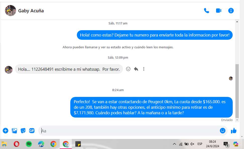Screen dimensions: 244x149
Task: React to the whatsapp message with emoji
Action: pyautogui.click(x=128, y=69)
